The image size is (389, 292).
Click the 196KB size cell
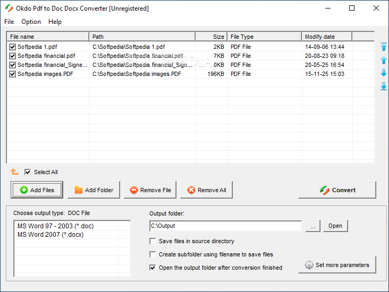216,74
